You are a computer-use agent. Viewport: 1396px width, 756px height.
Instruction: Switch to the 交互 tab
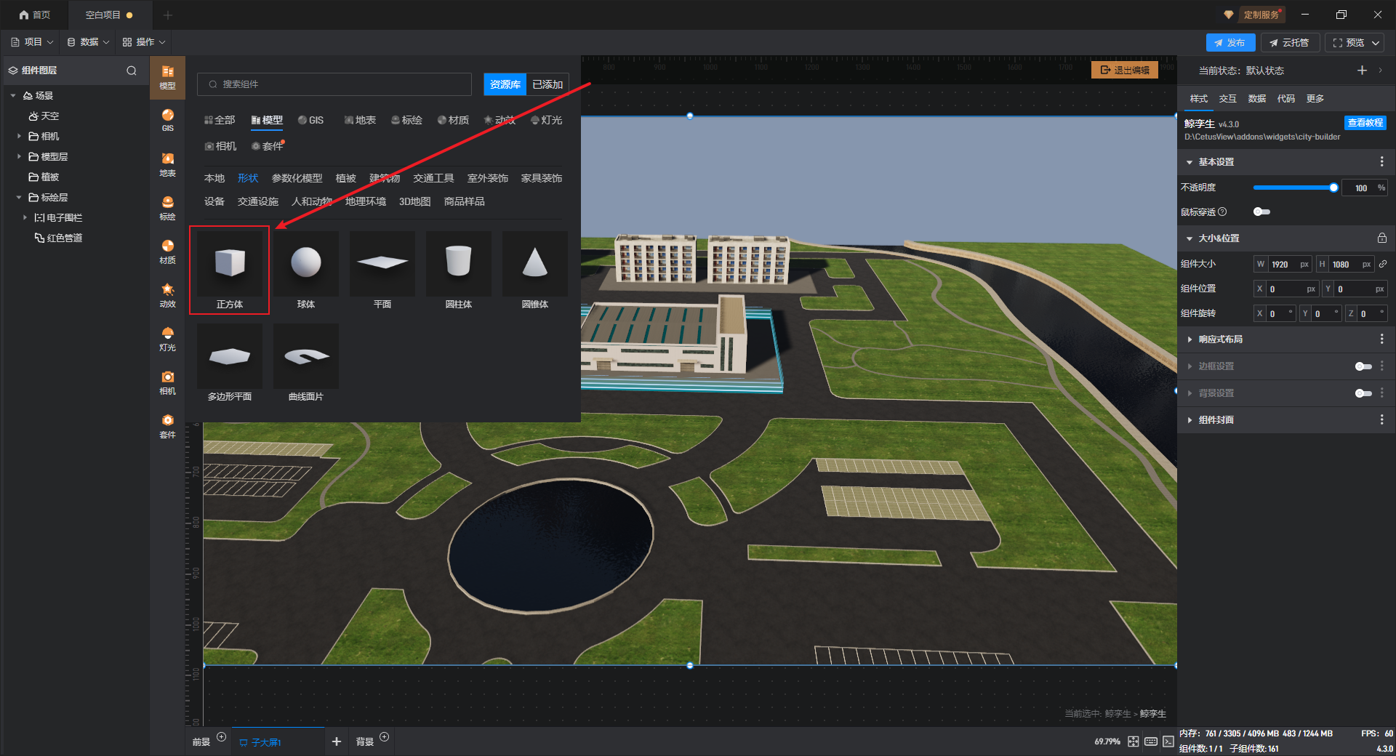pyautogui.click(x=1227, y=99)
